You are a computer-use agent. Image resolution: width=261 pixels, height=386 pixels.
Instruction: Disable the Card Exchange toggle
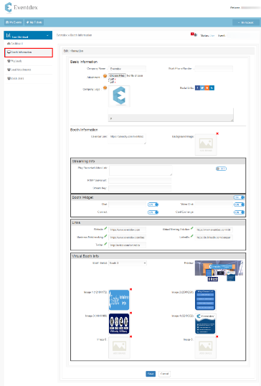[239, 212]
